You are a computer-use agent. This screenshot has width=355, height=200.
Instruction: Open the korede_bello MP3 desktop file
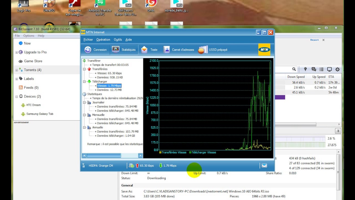pyautogui.click(x=177, y=6)
